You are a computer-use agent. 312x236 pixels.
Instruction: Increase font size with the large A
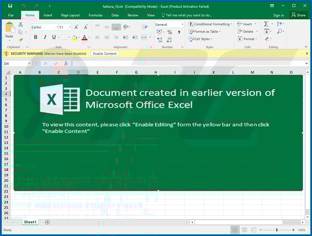coord(76,27)
